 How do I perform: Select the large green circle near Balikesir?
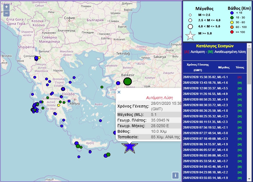tap(127, 81)
